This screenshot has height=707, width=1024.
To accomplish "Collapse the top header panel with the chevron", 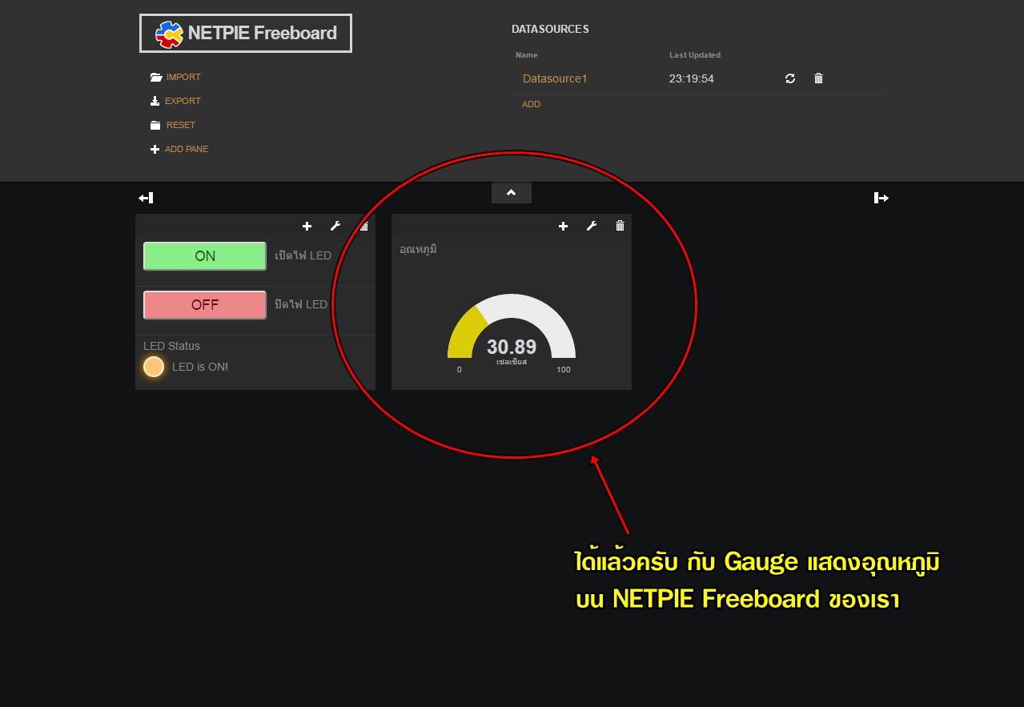I will [512, 193].
